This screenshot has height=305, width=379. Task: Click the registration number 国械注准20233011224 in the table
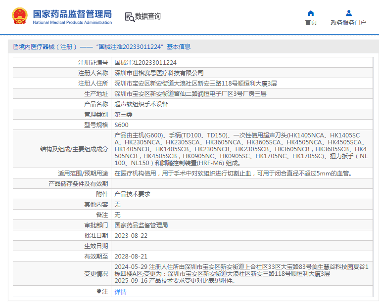coord(145,63)
